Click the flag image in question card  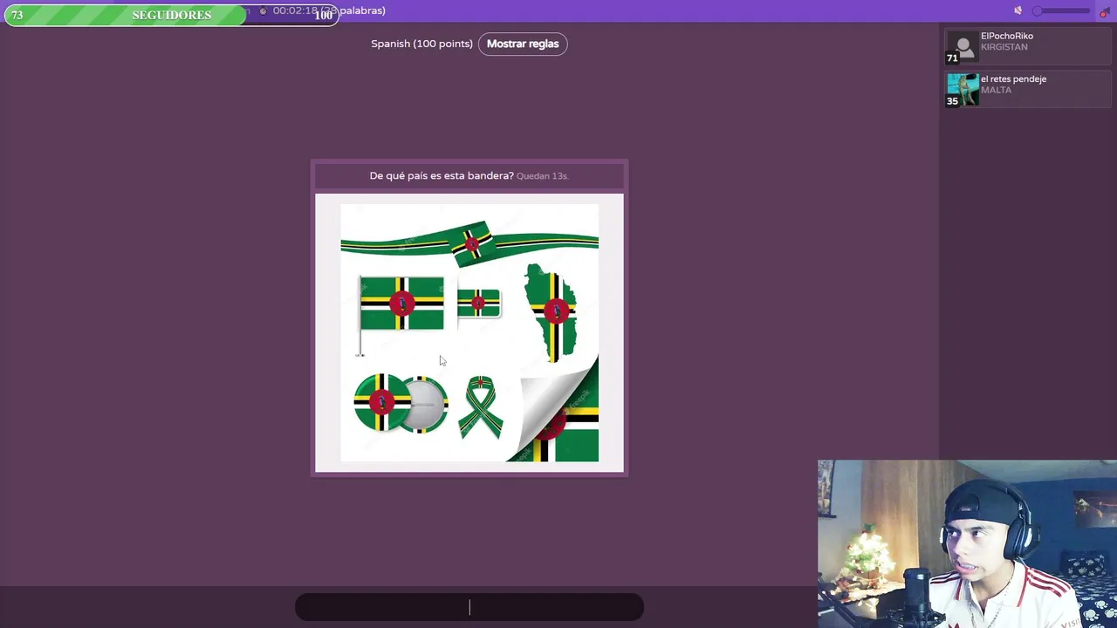coord(469,332)
